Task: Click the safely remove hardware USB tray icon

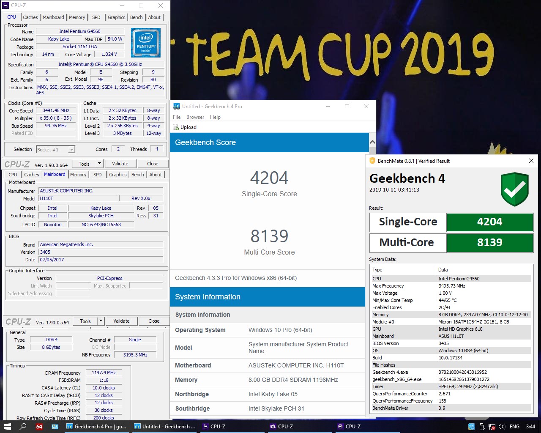Action: coord(482,427)
